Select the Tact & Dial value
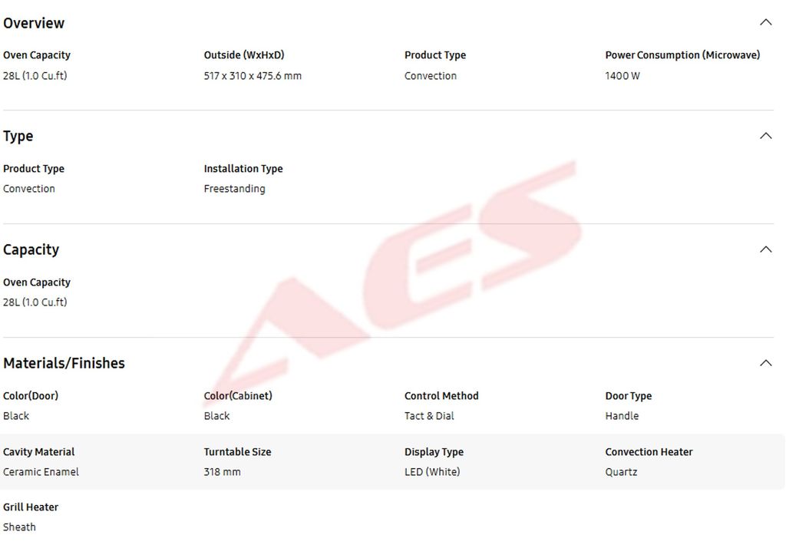 click(x=429, y=416)
